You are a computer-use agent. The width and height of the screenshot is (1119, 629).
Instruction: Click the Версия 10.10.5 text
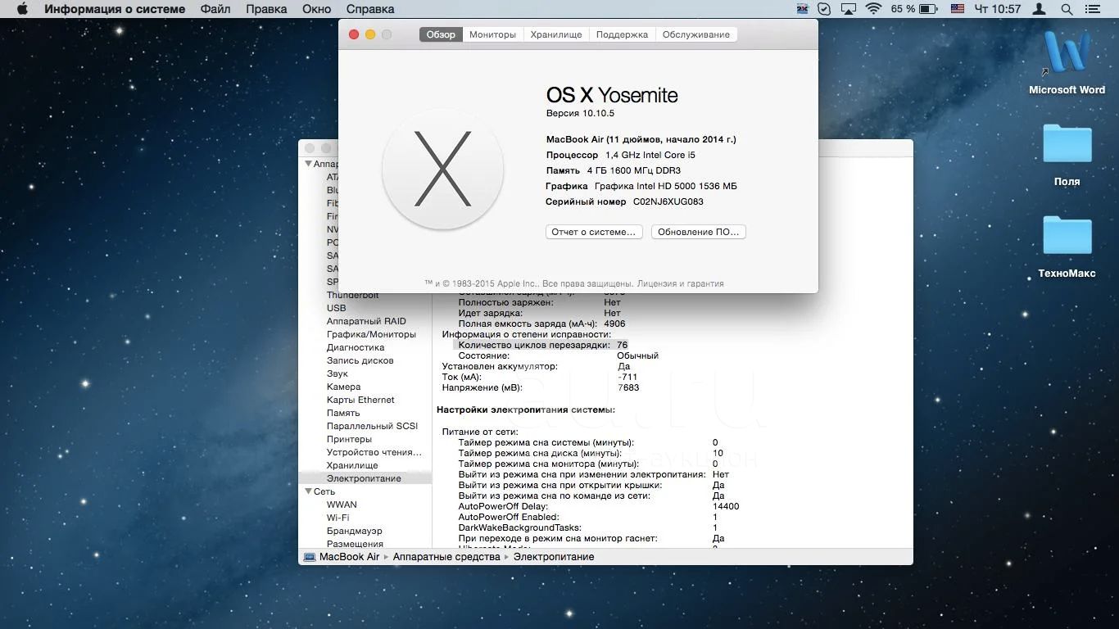(580, 113)
